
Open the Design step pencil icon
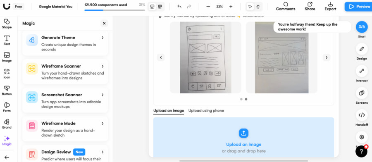coord(362,49)
